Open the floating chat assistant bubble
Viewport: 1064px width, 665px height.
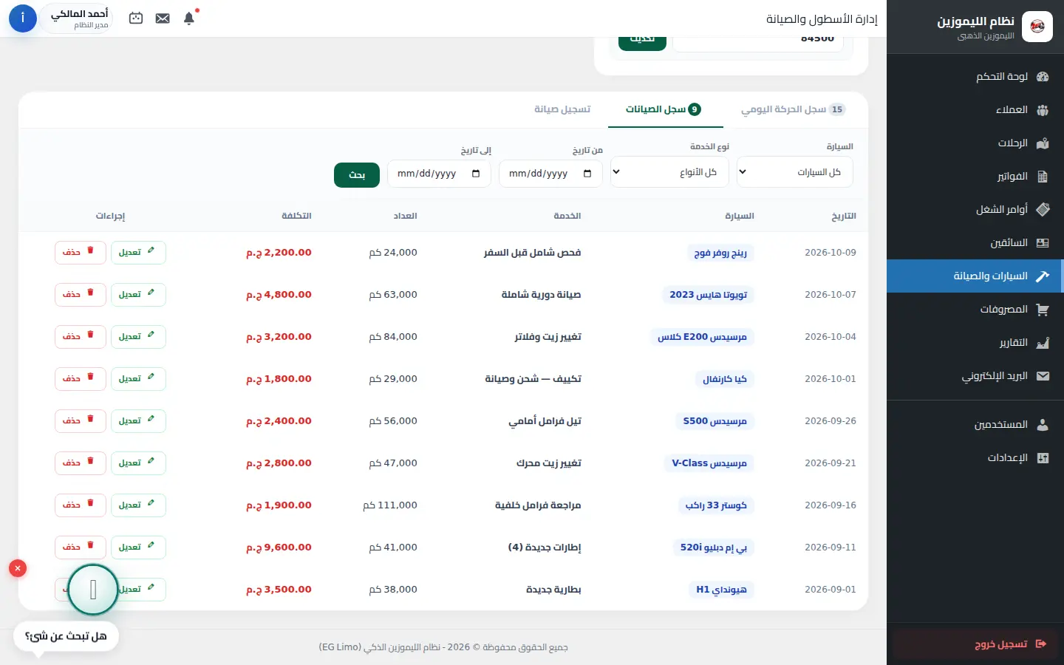[93, 590]
